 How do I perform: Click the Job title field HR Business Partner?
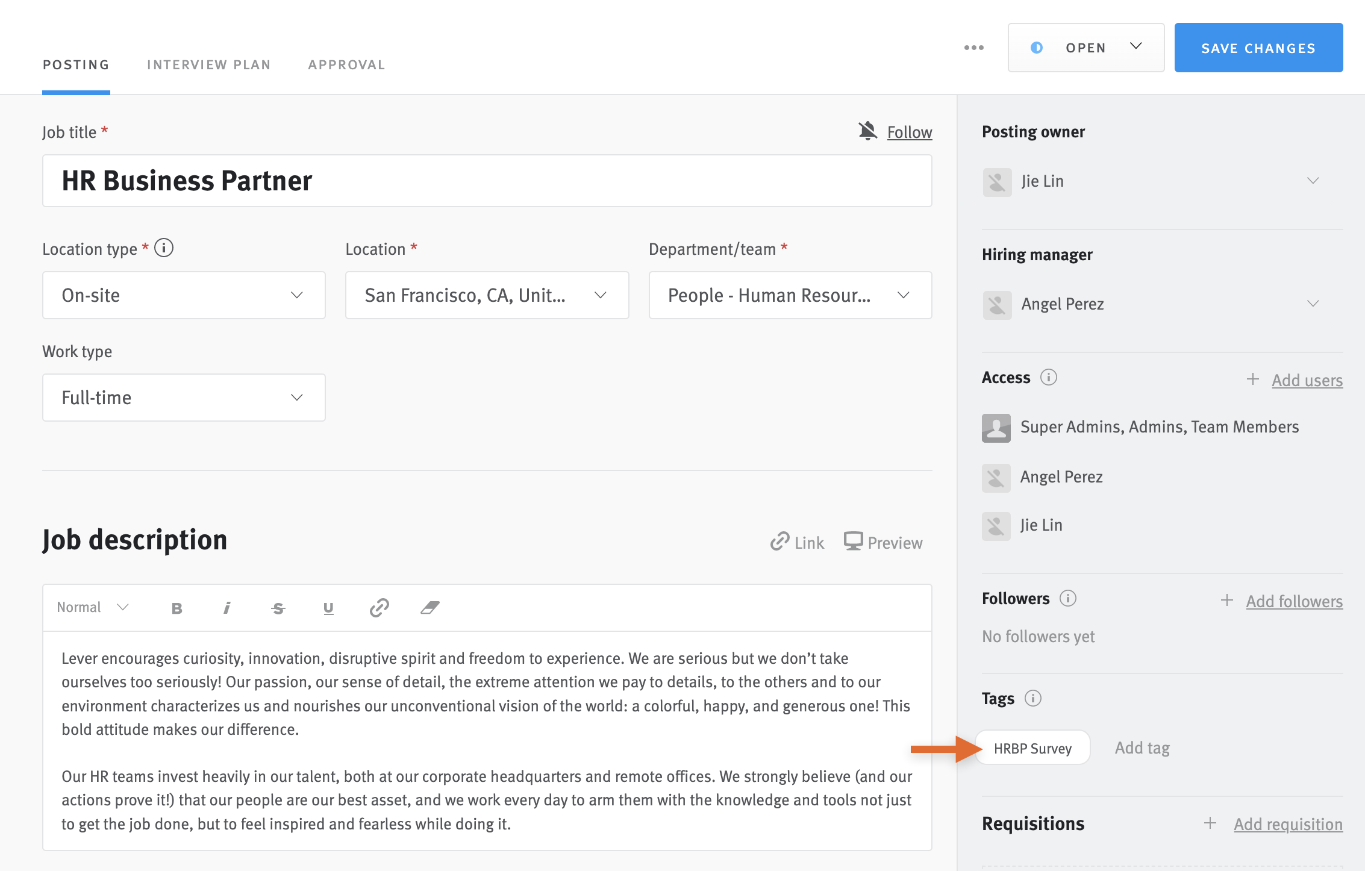point(487,181)
